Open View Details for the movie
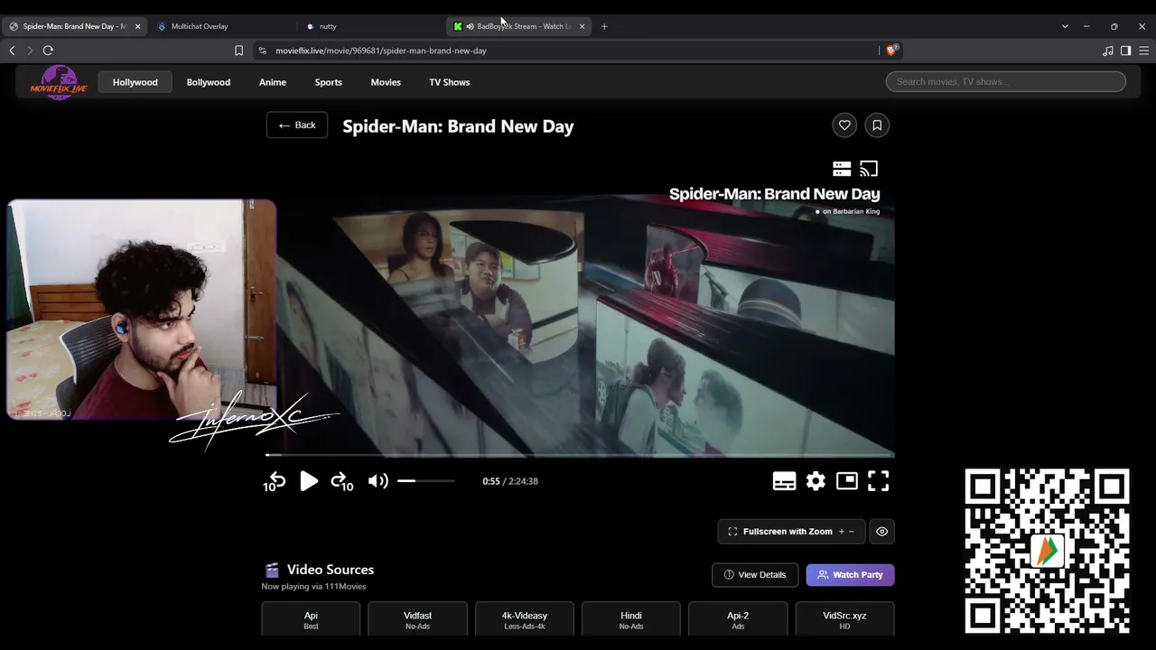This screenshot has width=1156, height=650. [755, 575]
